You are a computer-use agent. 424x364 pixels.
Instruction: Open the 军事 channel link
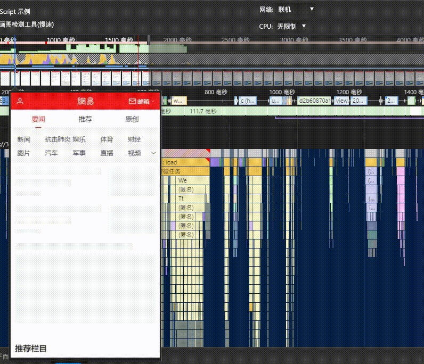point(79,153)
